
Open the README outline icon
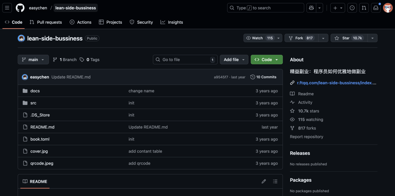coord(275,181)
